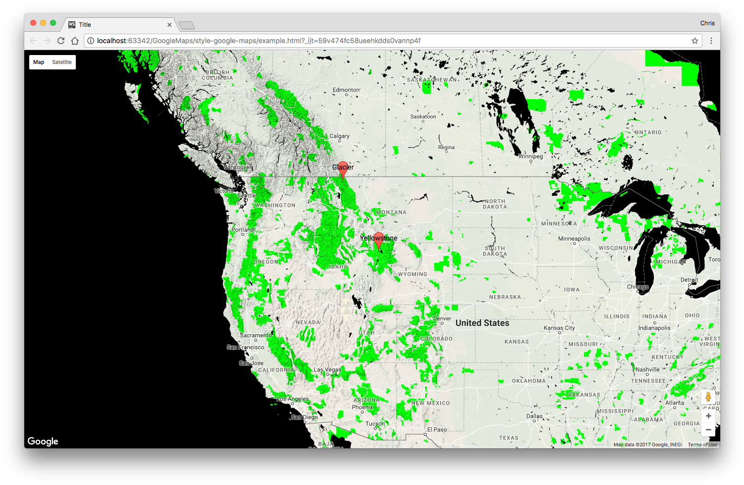Screen dimensions: 744x485
Task: Click the Regina city label
Action: click(446, 147)
